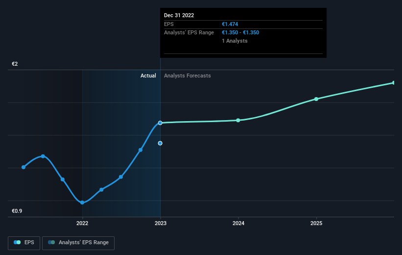Click the 2022 x-axis label
This screenshot has height=255, width=402.
[x=82, y=223]
